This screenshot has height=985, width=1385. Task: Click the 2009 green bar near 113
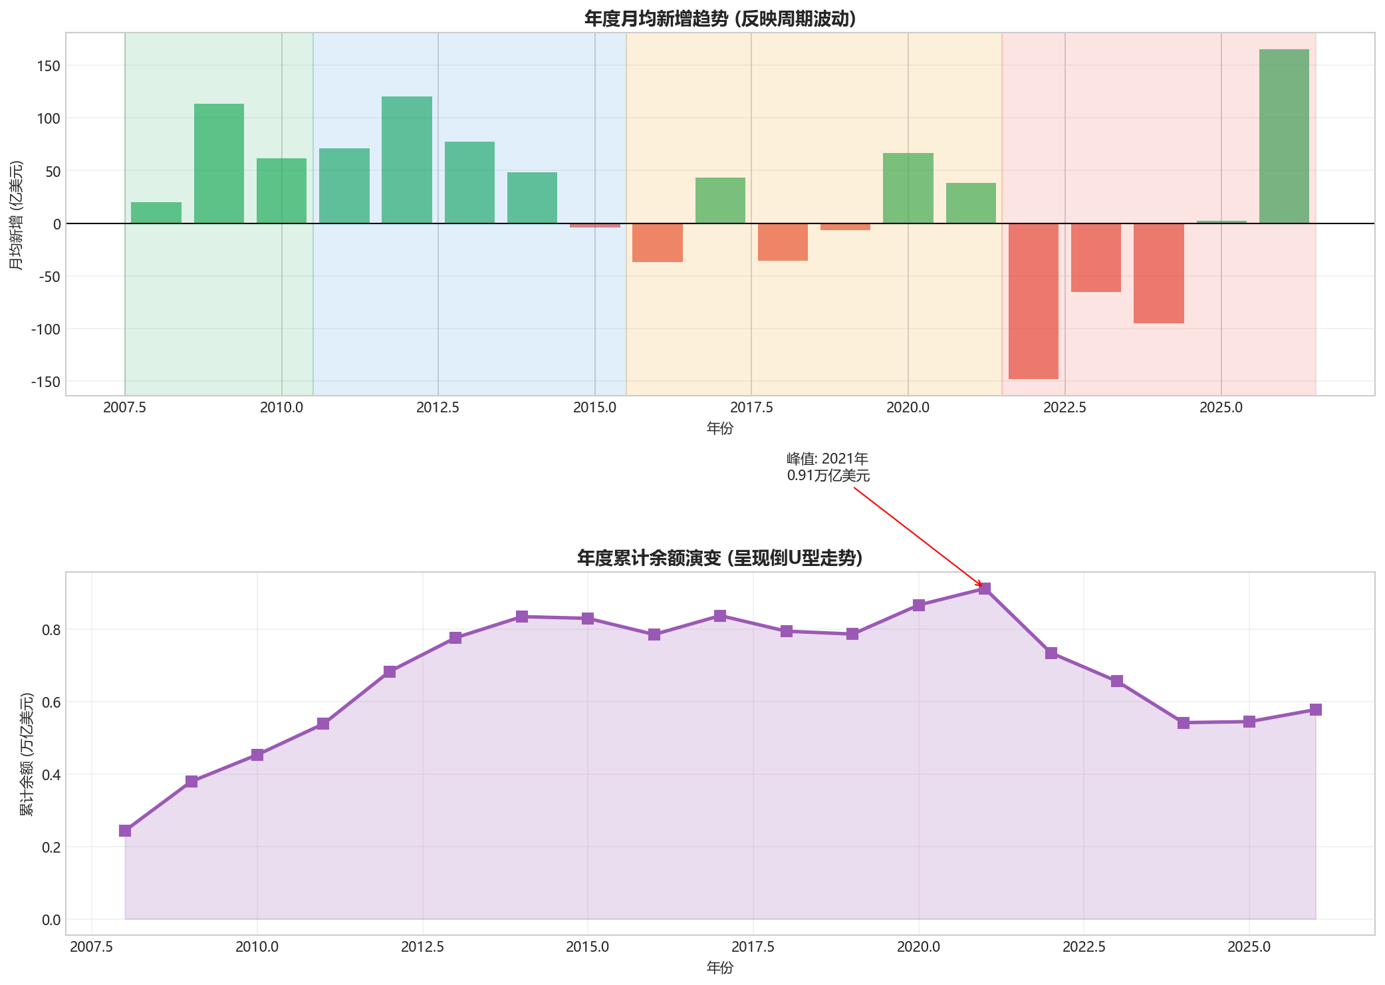tap(219, 164)
